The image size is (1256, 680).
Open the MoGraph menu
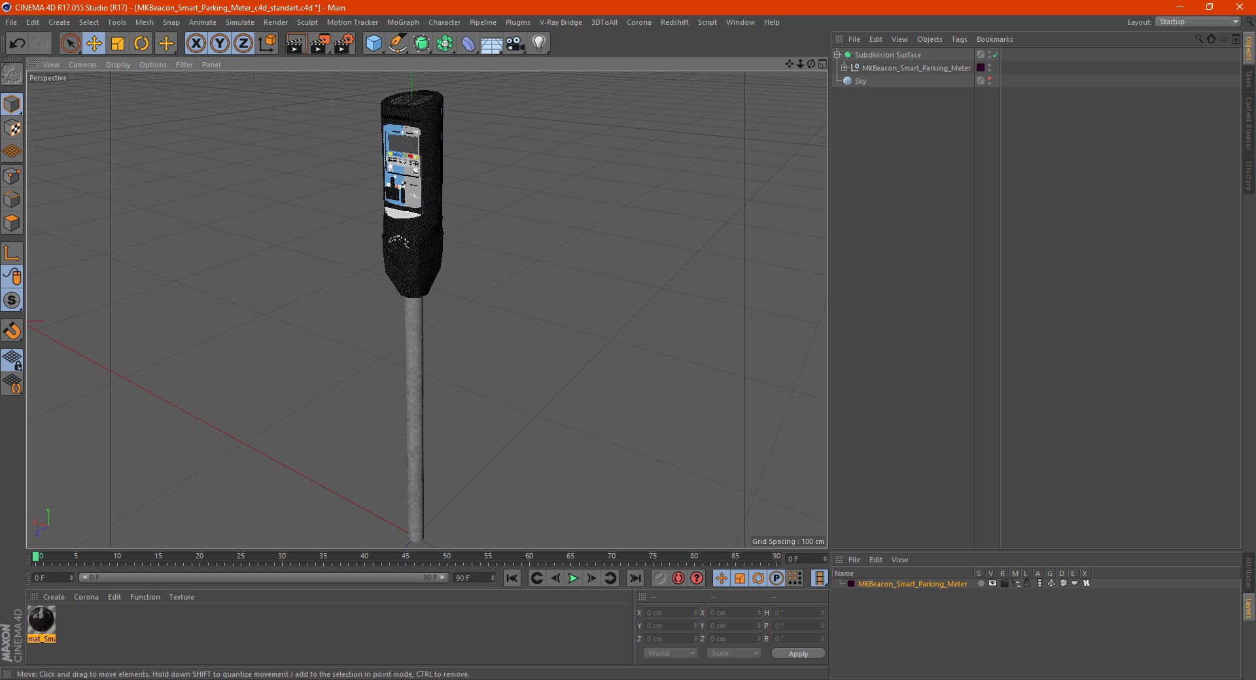403,22
